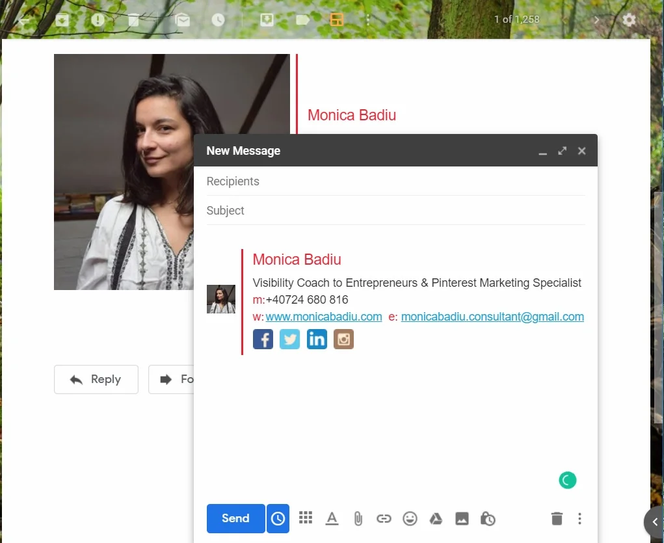This screenshot has width=664, height=543.
Task: Report the email as spam
Action: pos(98,20)
